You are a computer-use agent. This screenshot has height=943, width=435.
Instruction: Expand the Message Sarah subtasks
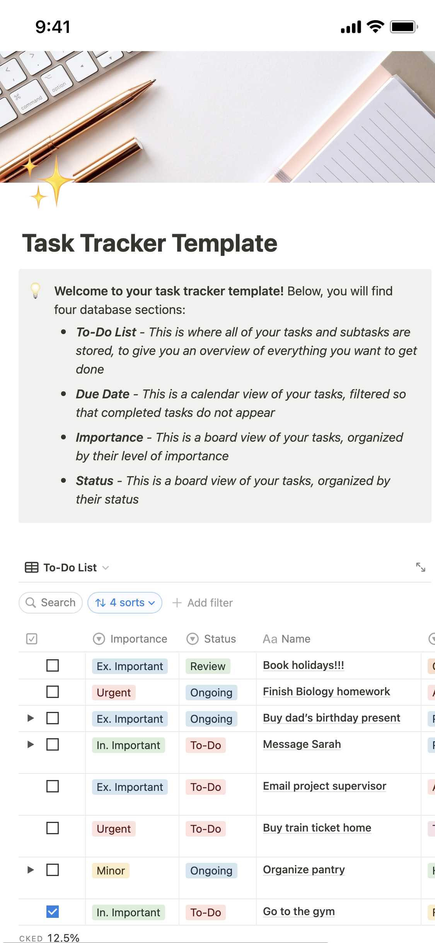pyautogui.click(x=31, y=744)
